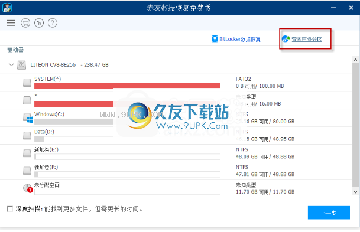Screen dimensions: 360x232
Task: Enable the 深度扫描 deep scan checkbox
Action: tap(10, 209)
